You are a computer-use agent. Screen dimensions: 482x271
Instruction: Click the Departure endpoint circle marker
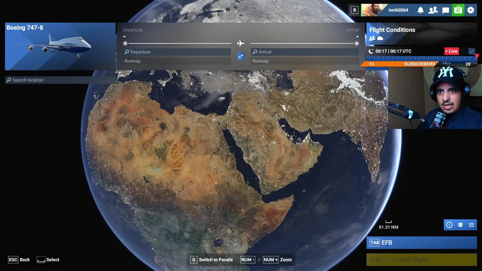pos(125,43)
